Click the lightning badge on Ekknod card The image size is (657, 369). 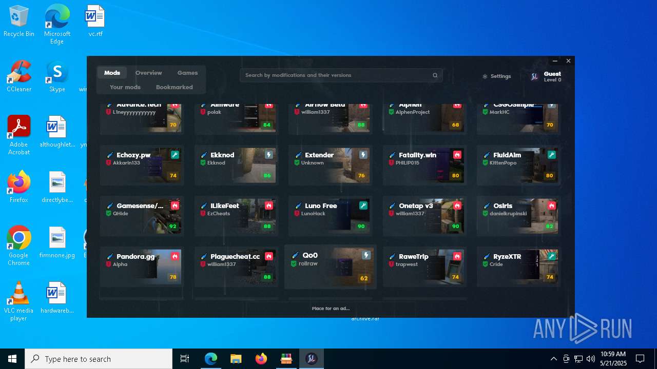(269, 155)
